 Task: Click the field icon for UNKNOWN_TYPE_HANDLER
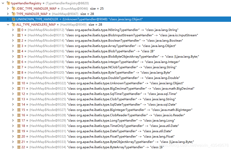14,19
